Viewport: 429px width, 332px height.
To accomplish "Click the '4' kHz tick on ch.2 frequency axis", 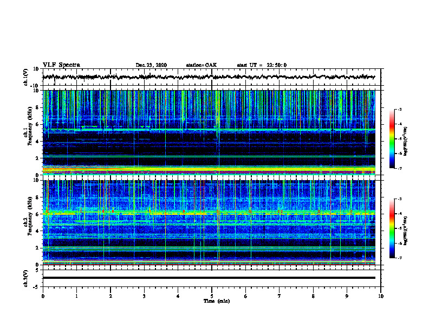I will coord(38,231).
